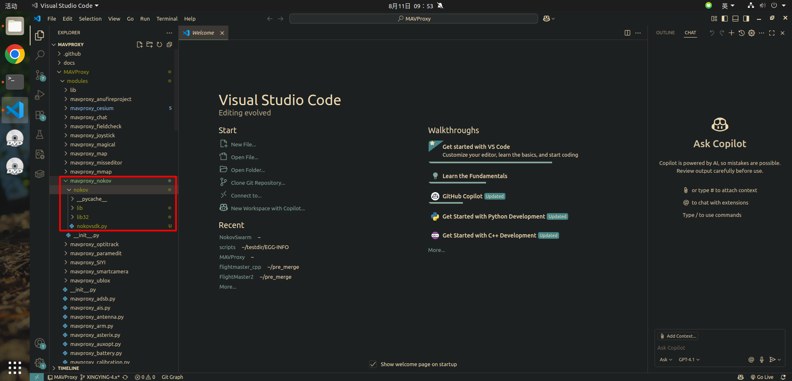Open Get Started with Python Development walkthrough
This screenshot has width=792, height=381.
pyautogui.click(x=493, y=216)
